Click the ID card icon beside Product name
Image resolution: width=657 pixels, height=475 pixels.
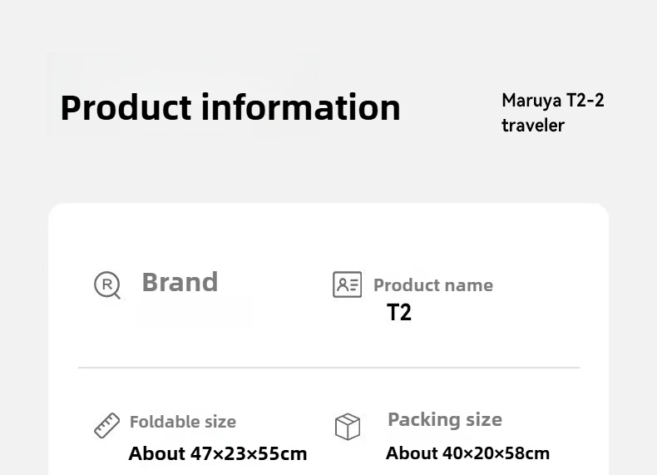coord(347,285)
